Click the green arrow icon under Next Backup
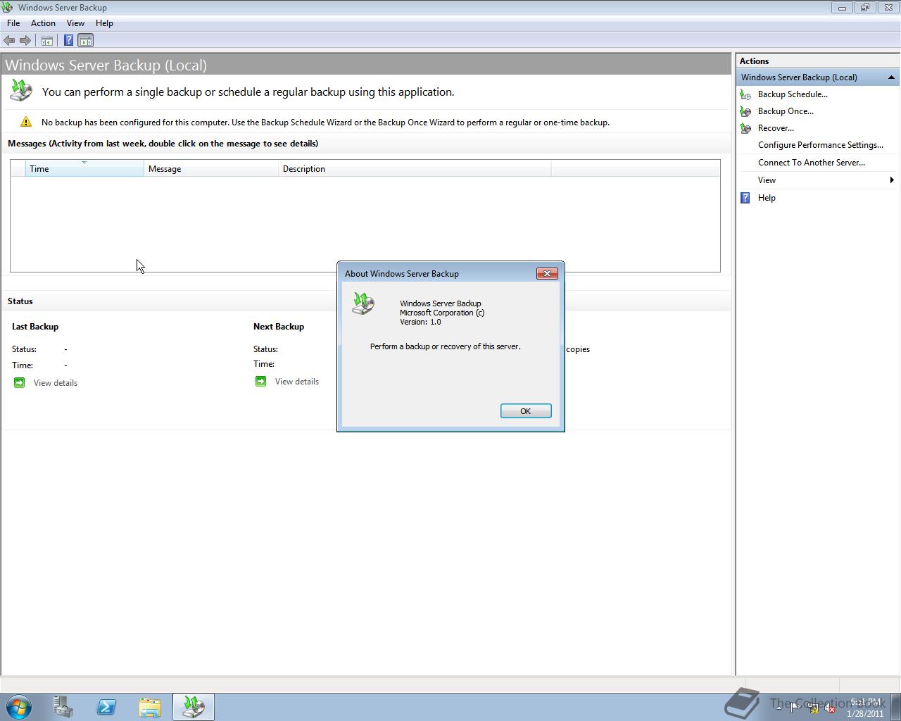Viewport: 901px width, 721px height. tap(260, 381)
